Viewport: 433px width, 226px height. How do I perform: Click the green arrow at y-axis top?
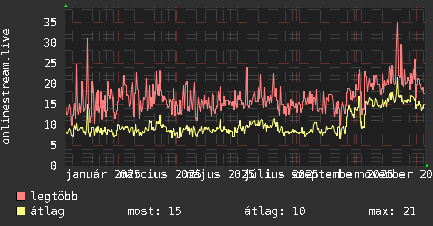click(x=66, y=6)
